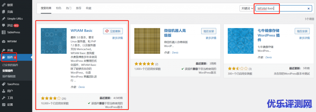Click WPJAM Basic plugin thumbnail image

click(54, 41)
